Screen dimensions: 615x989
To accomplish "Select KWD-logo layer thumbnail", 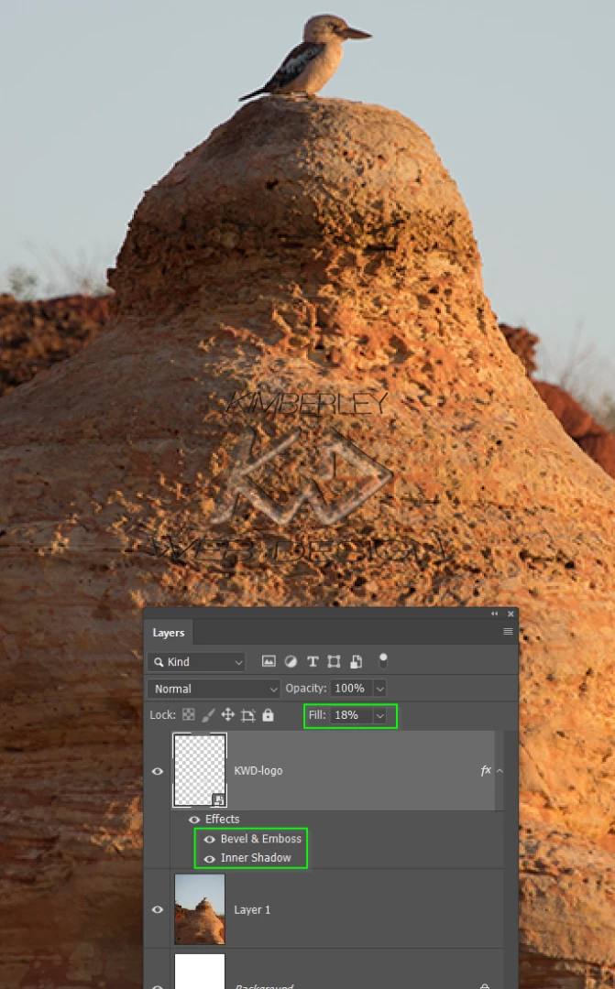I will point(200,770).
